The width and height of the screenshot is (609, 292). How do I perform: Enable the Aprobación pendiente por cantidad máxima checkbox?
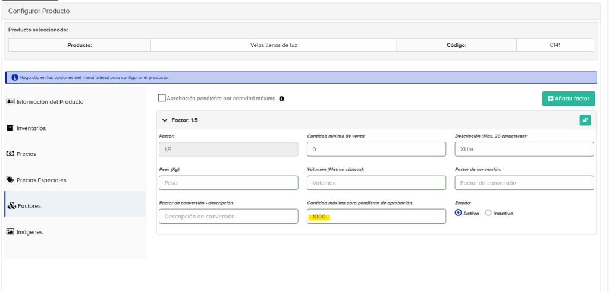pos(162,98)
